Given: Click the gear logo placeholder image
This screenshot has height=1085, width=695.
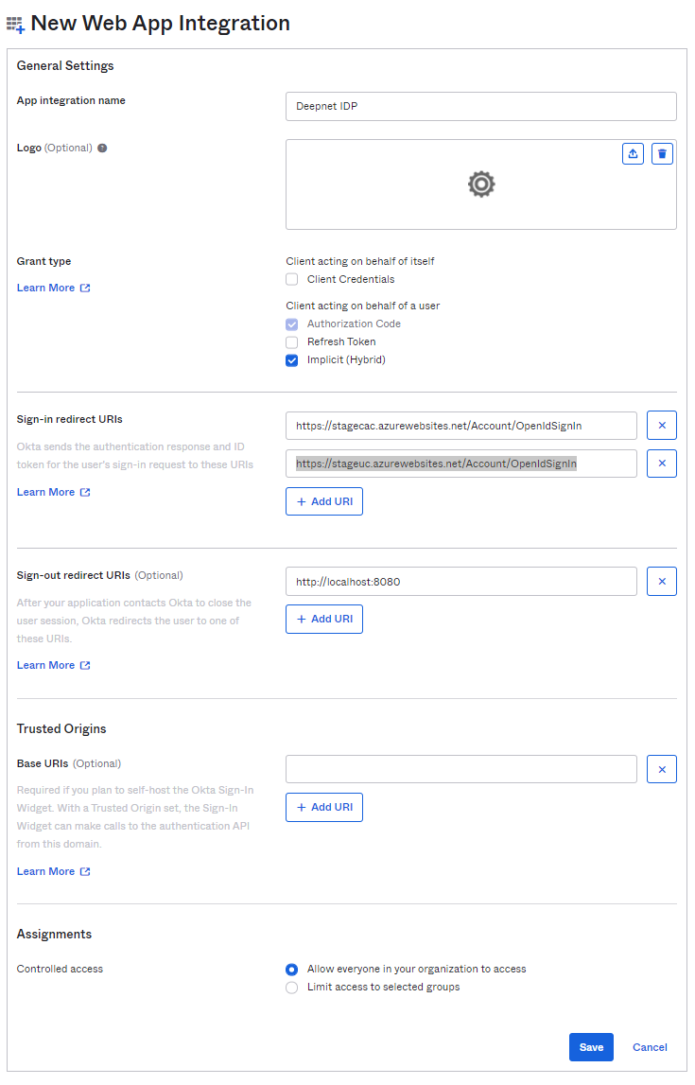Looking at the screenshot, I should [x=481, y=184].
